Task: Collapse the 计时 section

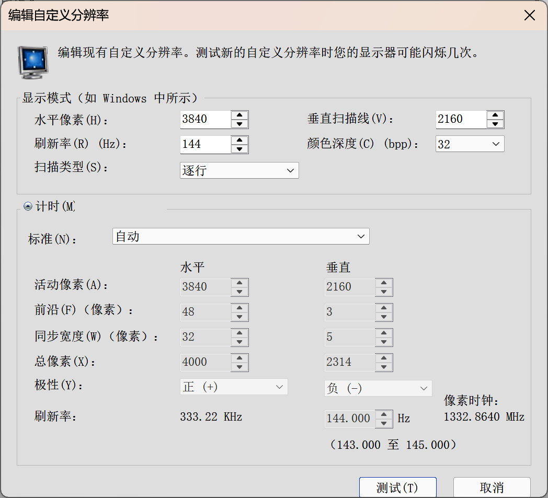Action: point(28,206)
